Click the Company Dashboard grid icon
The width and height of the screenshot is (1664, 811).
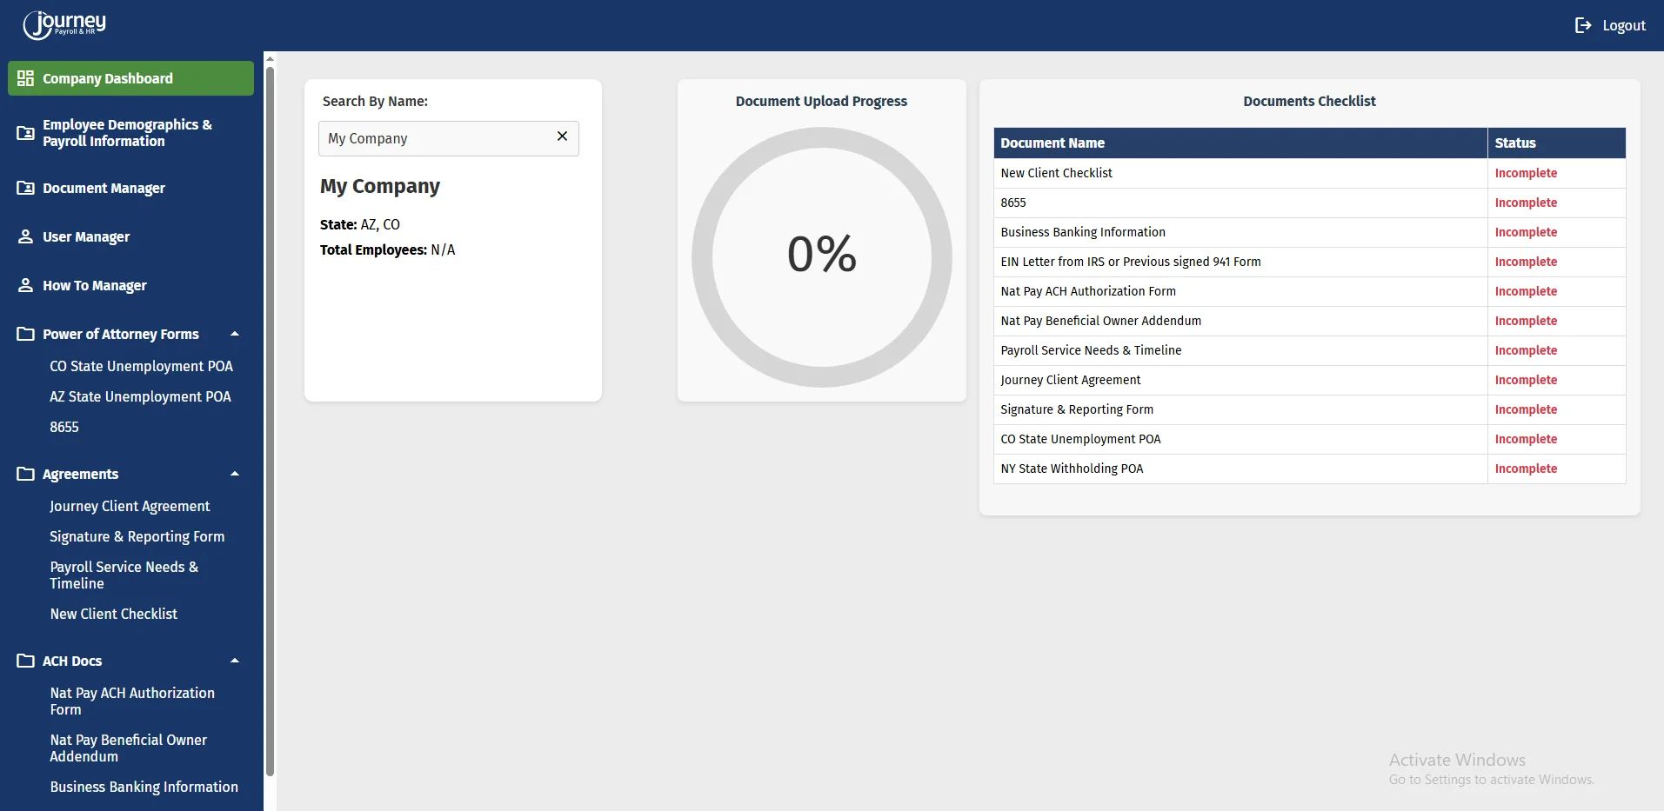pos(25,78)
